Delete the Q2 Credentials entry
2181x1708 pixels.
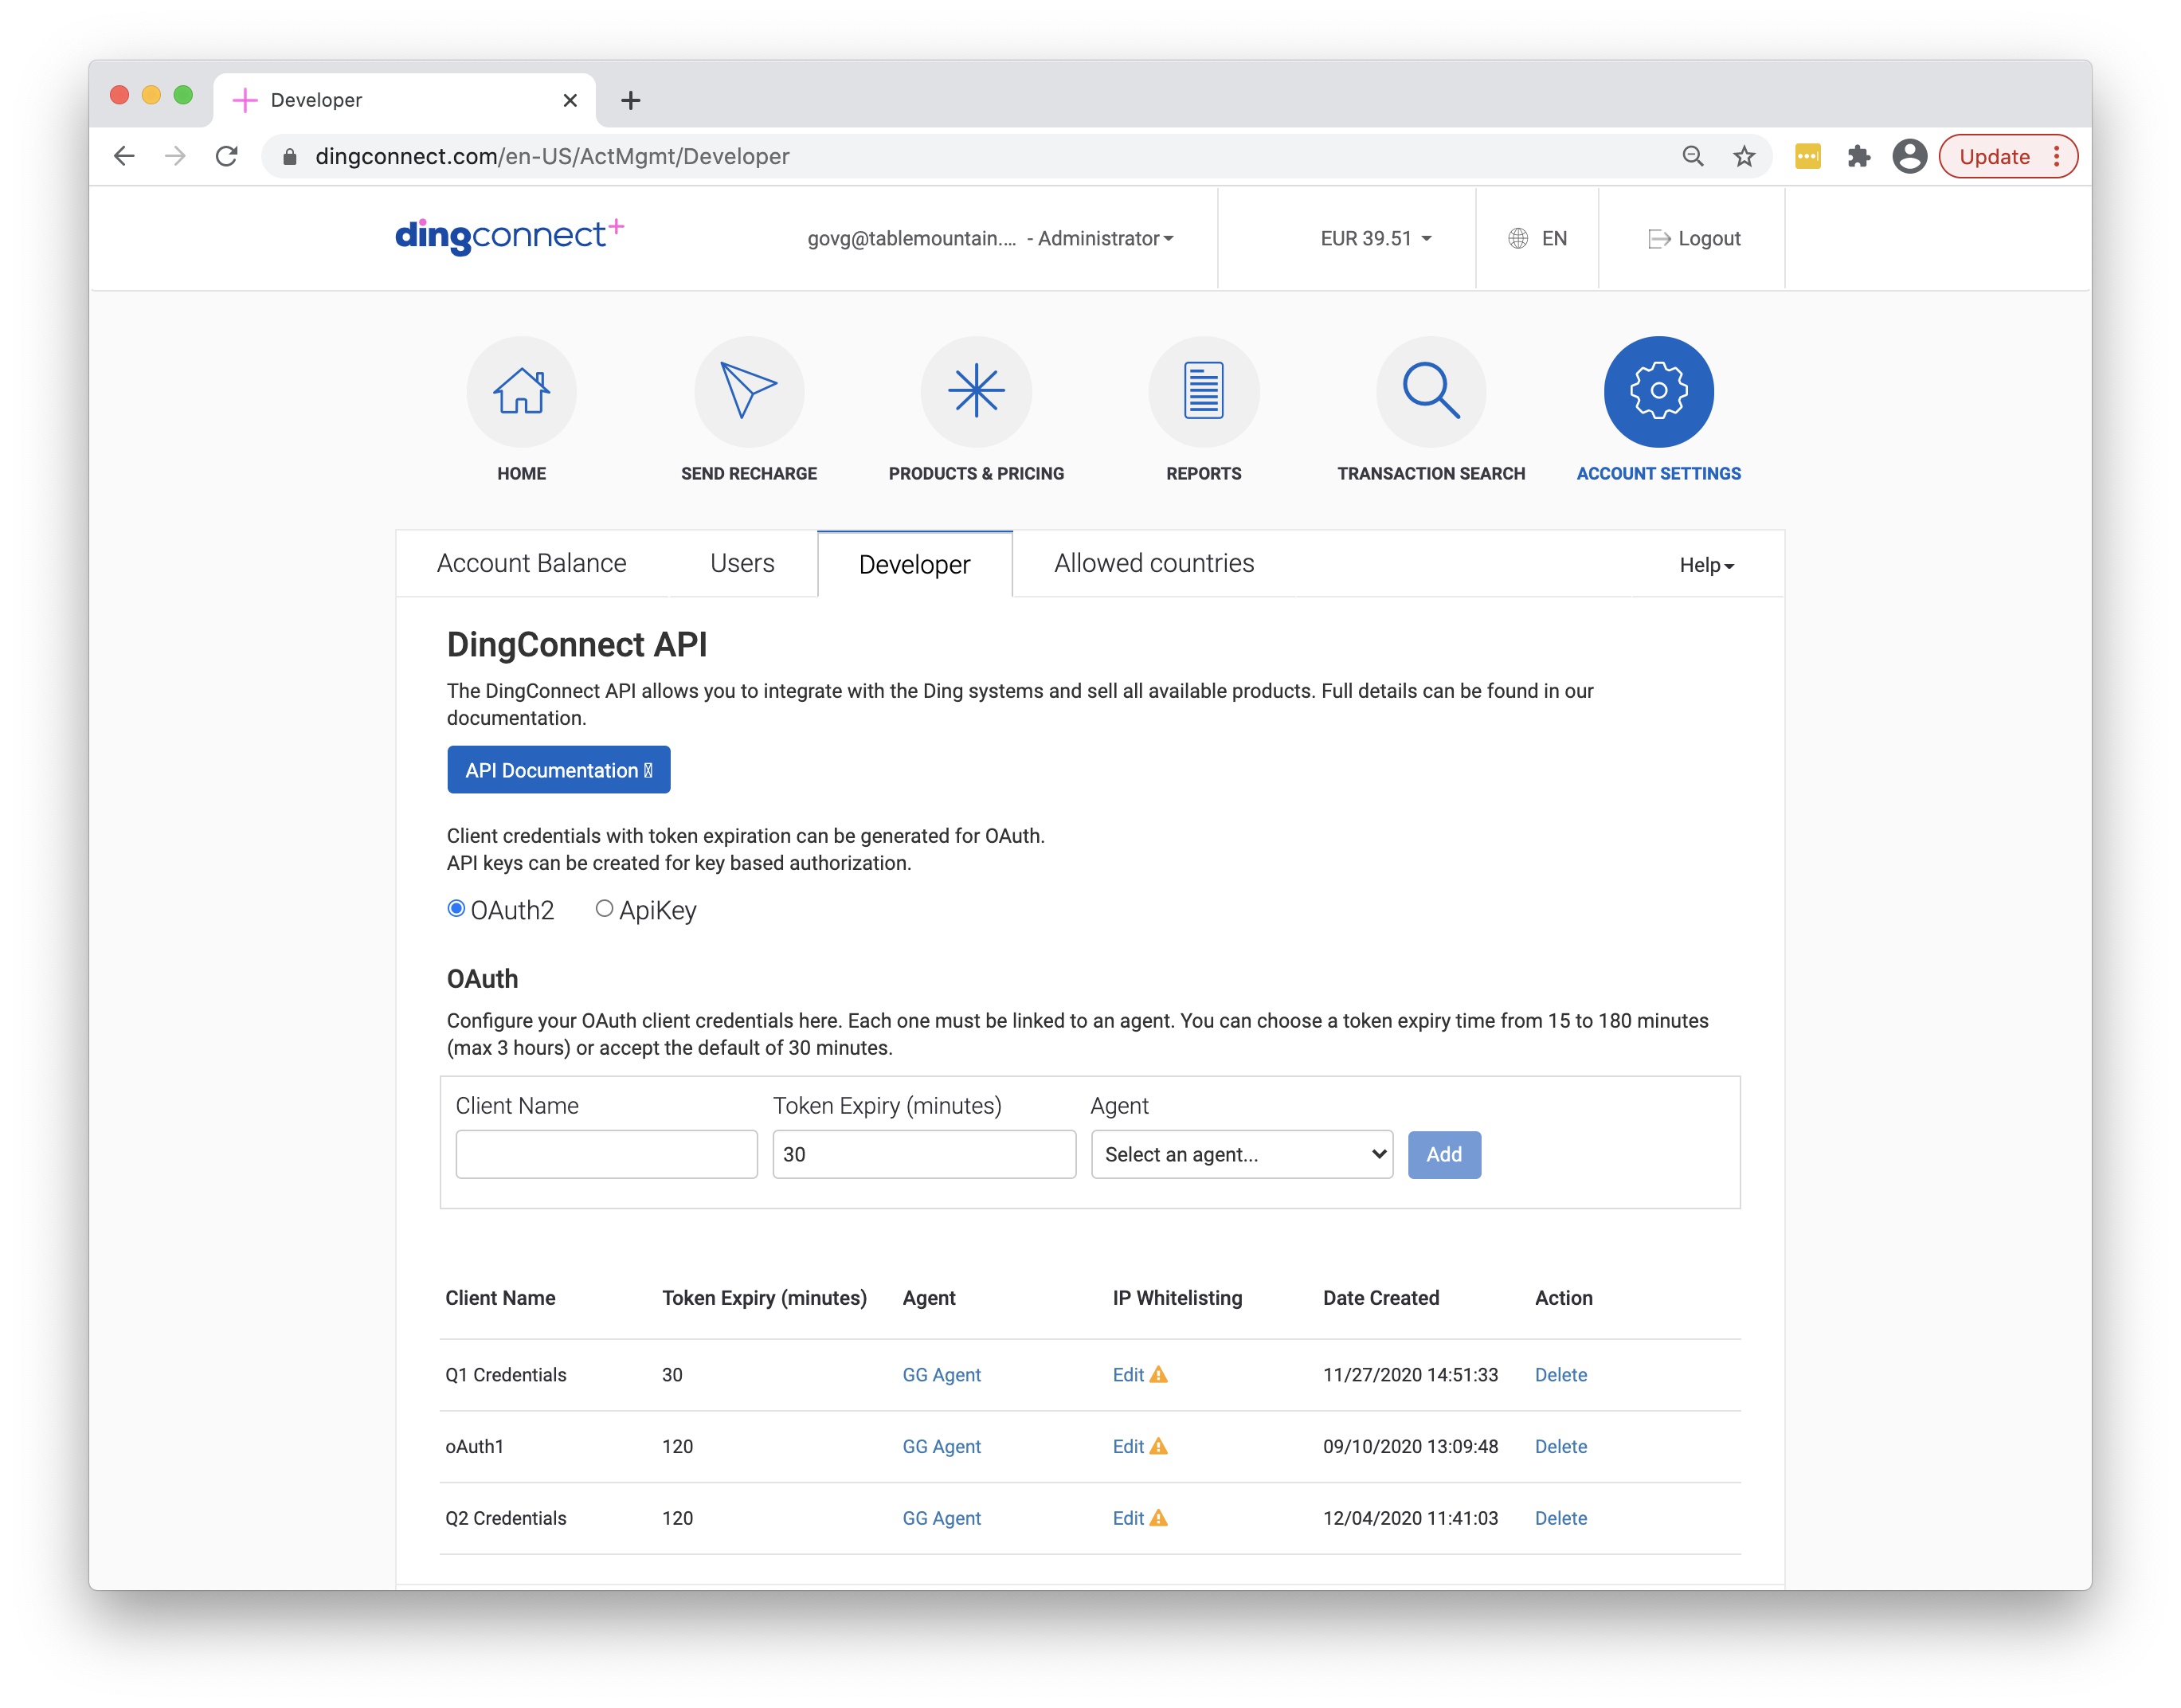tap(1560, 1518)
